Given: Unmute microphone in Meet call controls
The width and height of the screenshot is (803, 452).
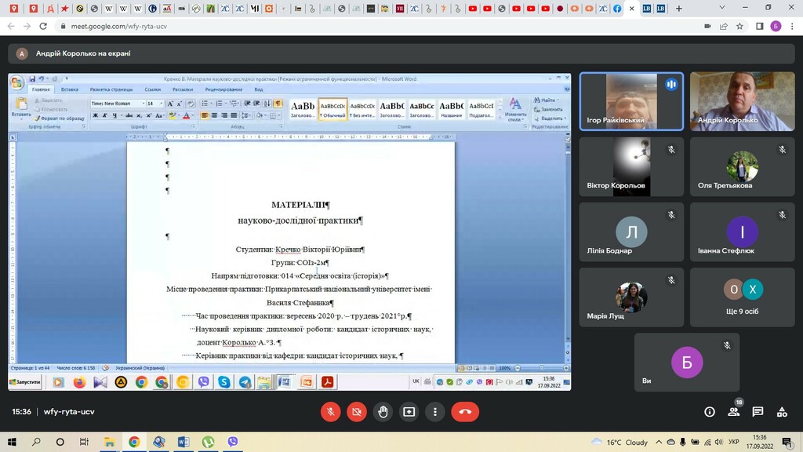Looking at the screenshot, I should pos(331,412).
